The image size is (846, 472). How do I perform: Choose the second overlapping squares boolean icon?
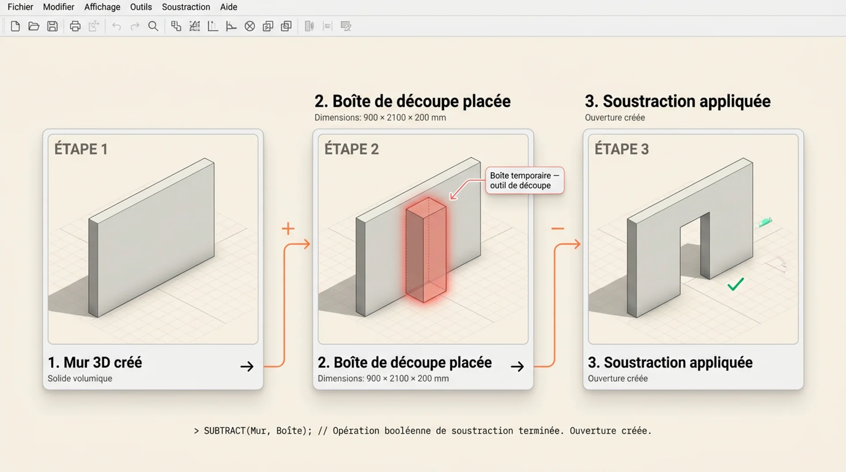(286, 26)
